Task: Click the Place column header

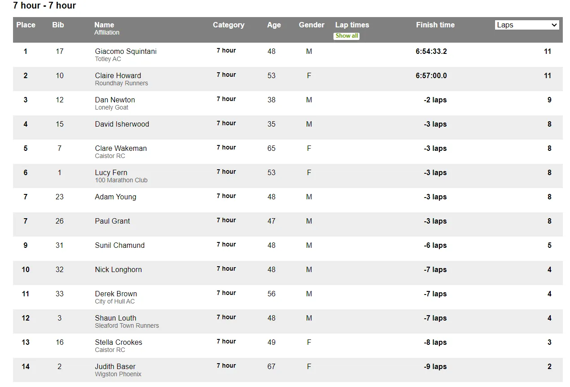Action: click(x=26, y=25)
